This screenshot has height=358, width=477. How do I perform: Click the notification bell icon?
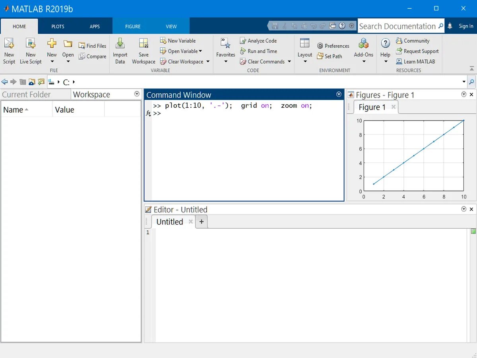pos(450,26)
